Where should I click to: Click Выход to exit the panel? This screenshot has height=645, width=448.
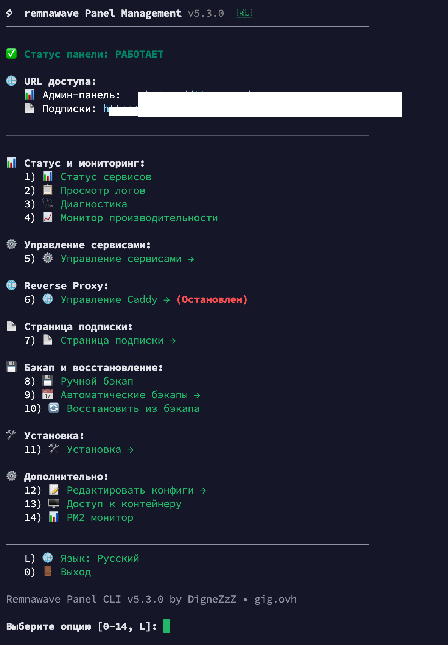click(76, 572)
